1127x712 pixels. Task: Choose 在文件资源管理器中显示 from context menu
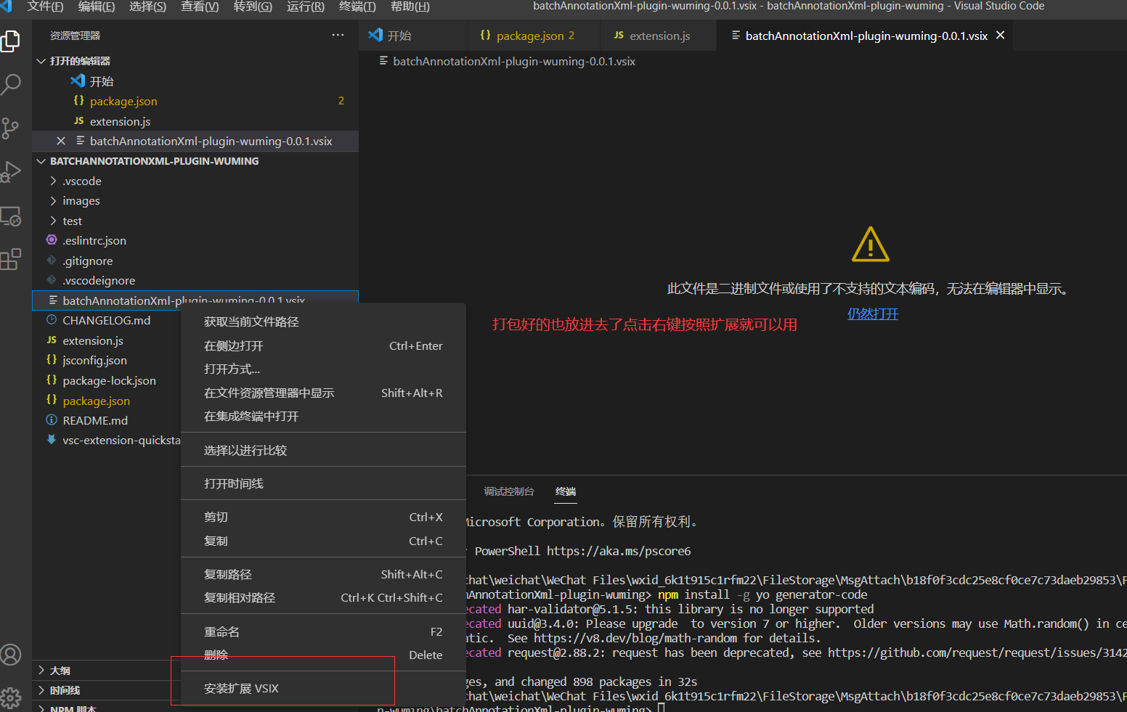[x=323, y=393]
